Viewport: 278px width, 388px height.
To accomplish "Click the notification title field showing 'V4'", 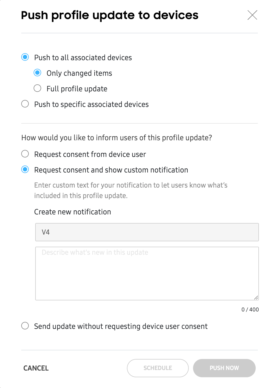I will click(x=147, y=232).
